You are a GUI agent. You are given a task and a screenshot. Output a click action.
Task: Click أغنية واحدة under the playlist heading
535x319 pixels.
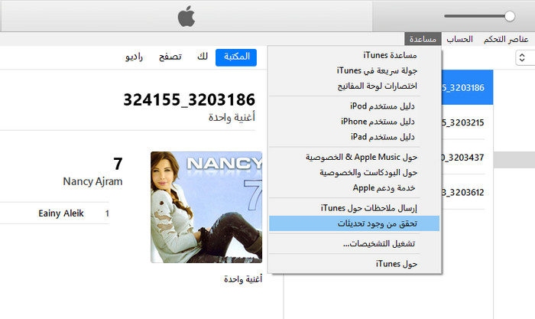(232, 117)
